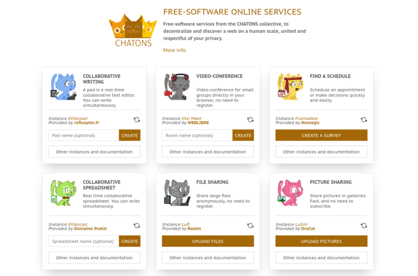Create a new pad with CREATE button
The image size is (418, 276).
click(130, 135)
